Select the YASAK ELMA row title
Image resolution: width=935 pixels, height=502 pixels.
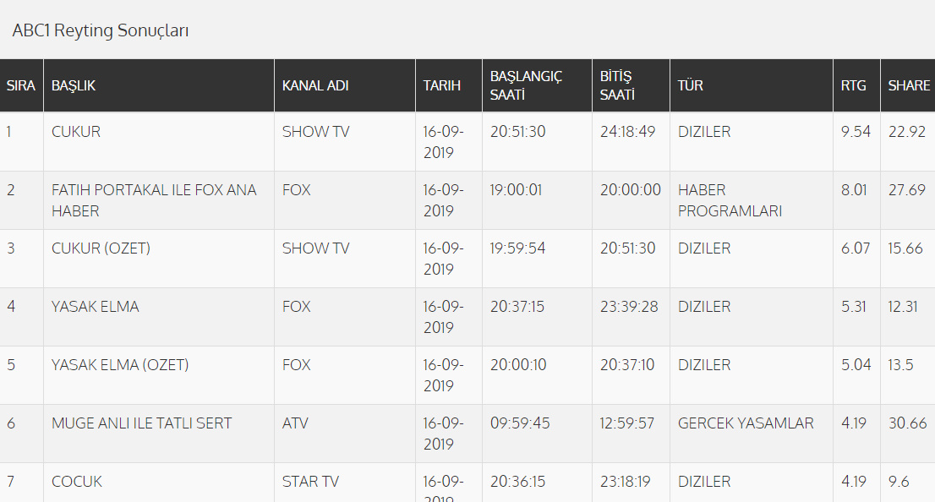click(96, 307)
